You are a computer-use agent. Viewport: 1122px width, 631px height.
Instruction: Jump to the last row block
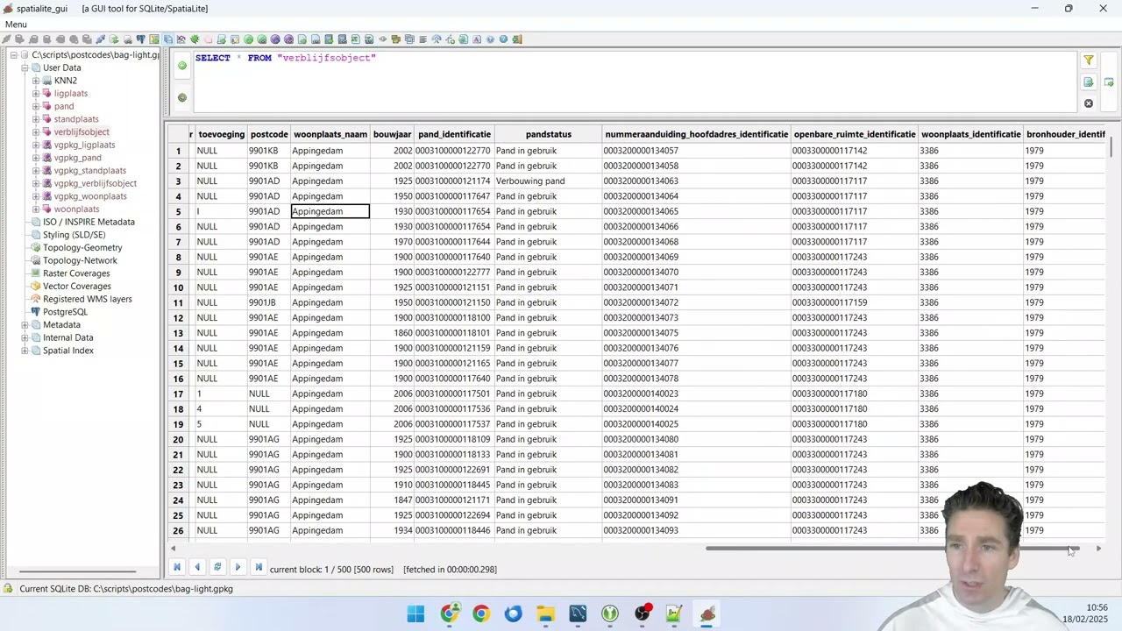258,568
